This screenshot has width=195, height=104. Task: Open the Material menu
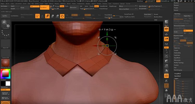63,4
